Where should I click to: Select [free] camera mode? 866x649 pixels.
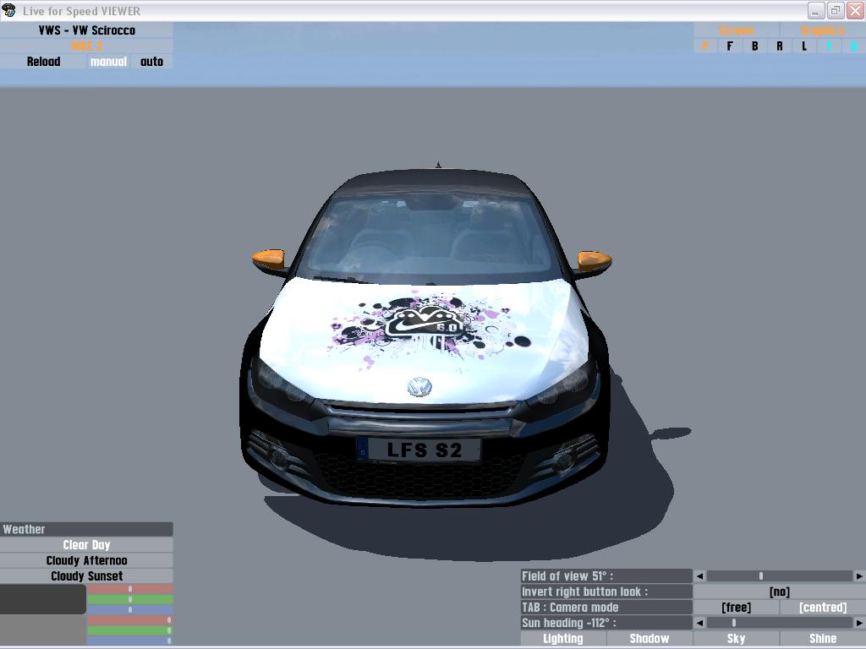[x=737, y=607]
